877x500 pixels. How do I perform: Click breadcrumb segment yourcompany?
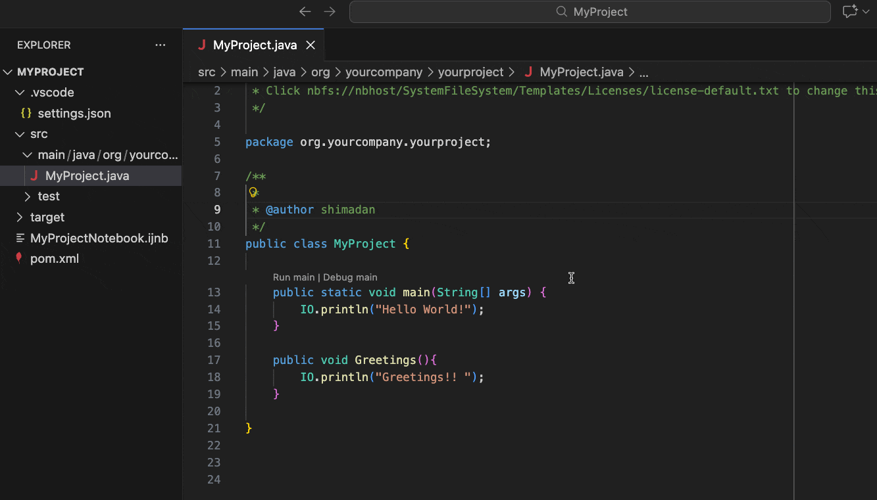(384, 72)
